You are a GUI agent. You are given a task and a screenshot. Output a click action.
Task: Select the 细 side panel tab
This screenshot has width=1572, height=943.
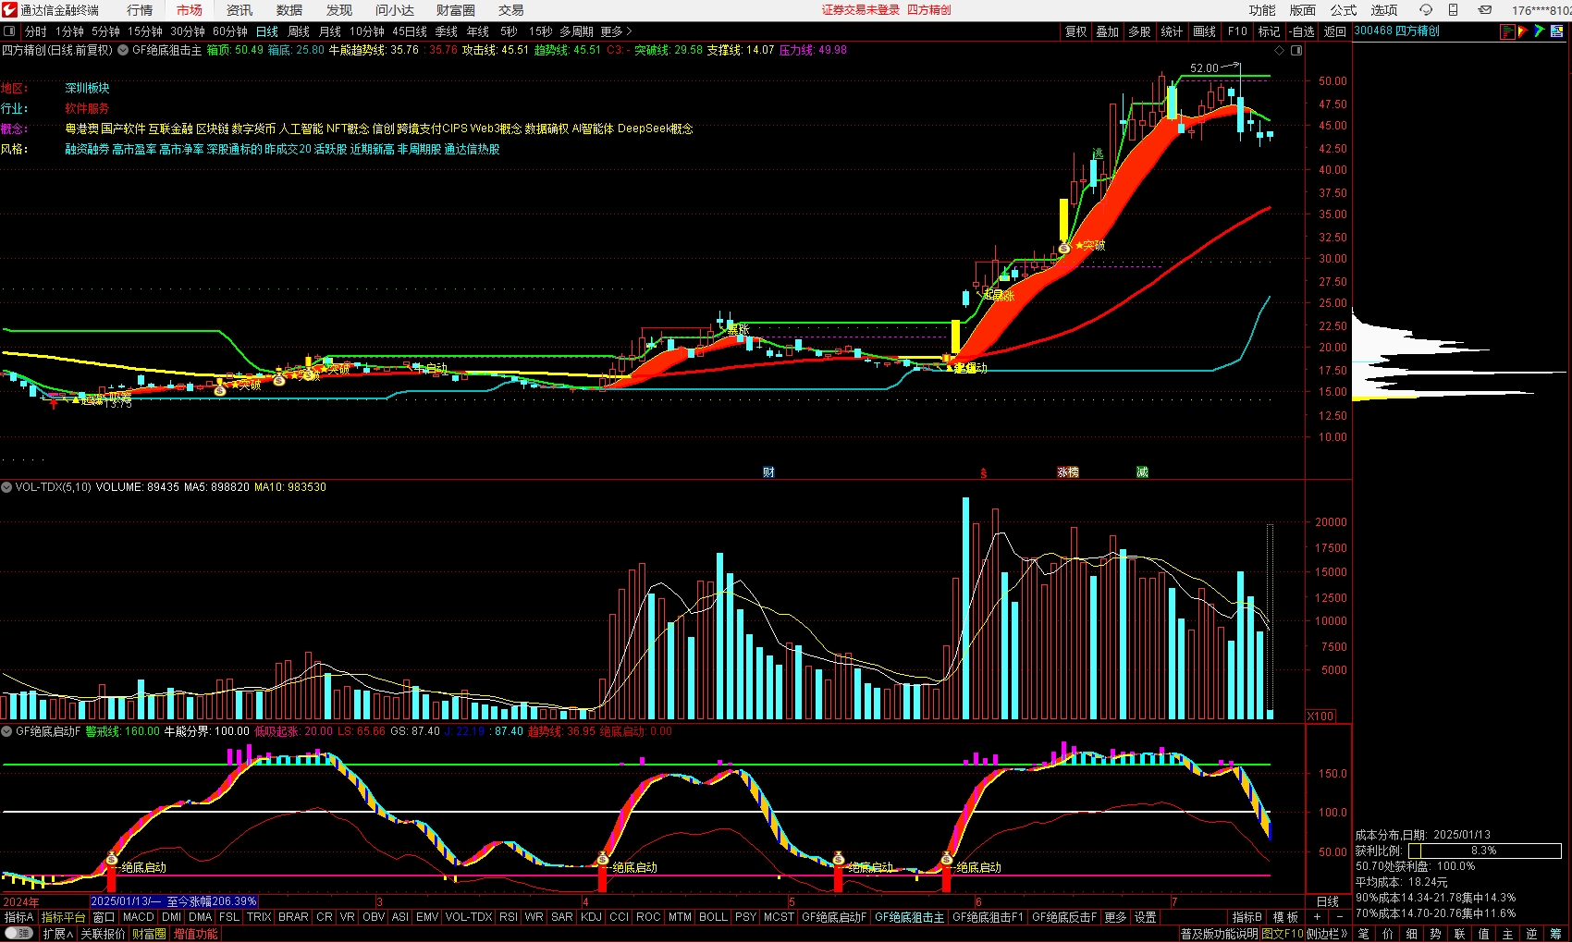tap(1411, 934)
